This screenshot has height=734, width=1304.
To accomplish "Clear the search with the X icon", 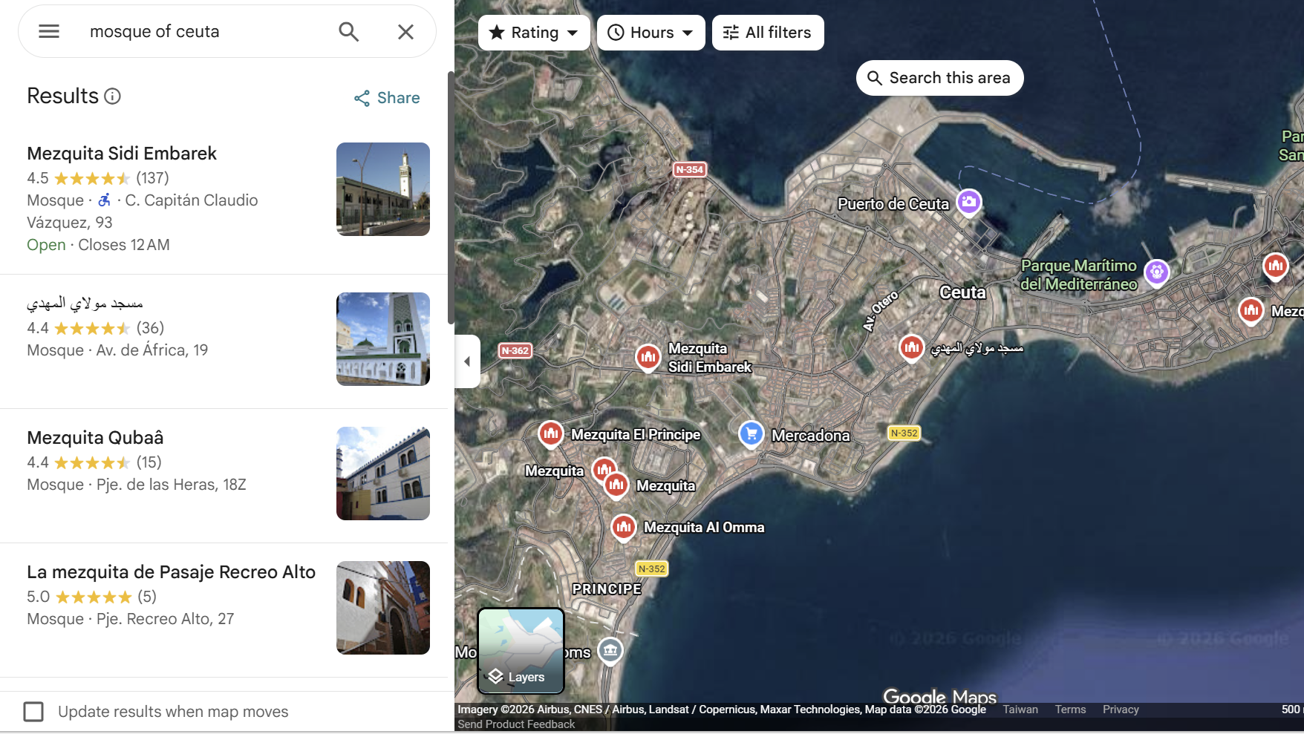I will coord(405,31).
